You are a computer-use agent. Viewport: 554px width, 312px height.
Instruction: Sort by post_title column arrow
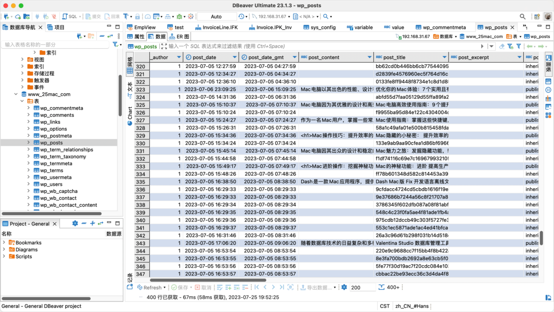coord(444,57)
